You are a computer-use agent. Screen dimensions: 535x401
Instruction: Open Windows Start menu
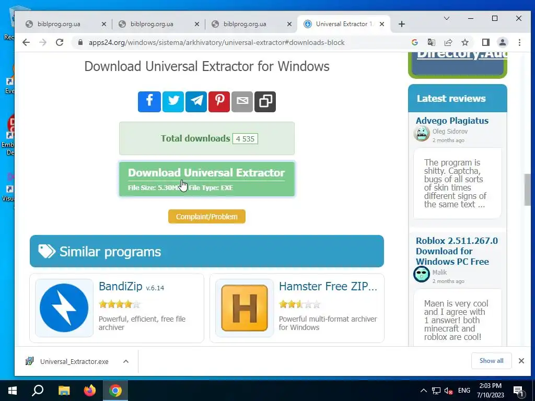(x=13, y=391)
